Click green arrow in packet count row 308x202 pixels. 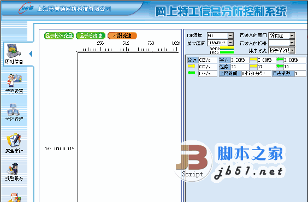tap(280, 66)
